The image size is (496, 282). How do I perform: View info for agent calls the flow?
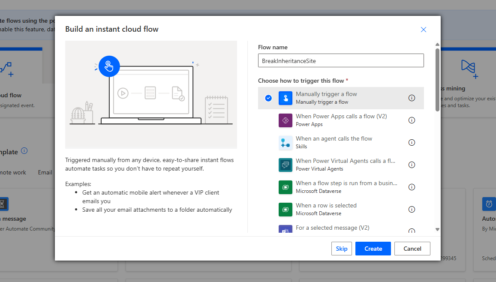click(412, 143)
